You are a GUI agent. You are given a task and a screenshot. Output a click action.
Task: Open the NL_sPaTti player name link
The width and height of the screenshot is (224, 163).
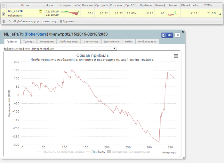click(16, 11)
